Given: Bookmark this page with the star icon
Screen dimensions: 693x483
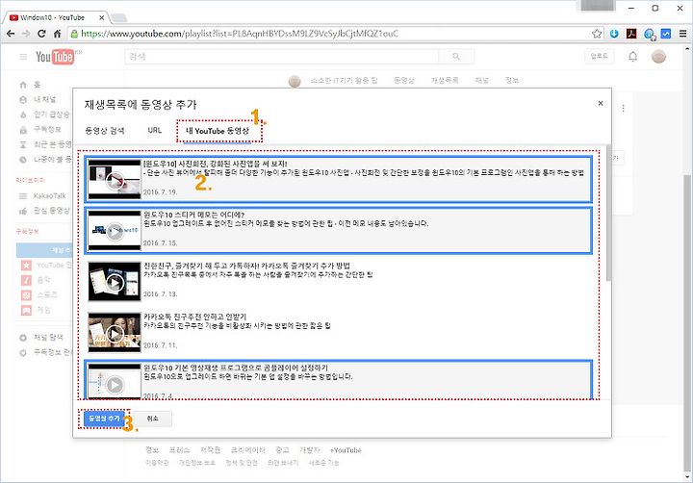Looking at the screenshot, I should (x=597, y=34).
